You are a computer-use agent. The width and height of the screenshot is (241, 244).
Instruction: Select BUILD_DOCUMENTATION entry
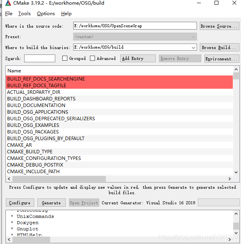[119, 105]
